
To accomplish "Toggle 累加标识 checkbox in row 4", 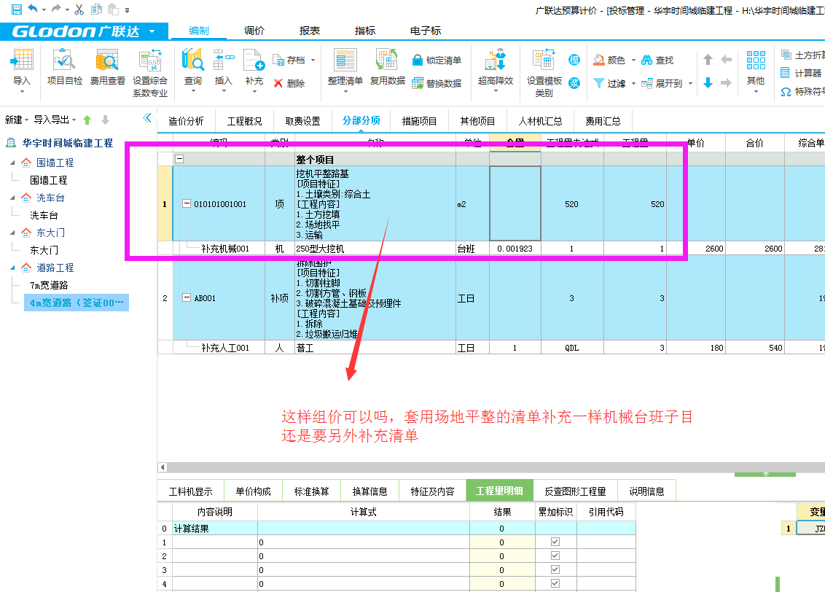I will [x=555, y=583].
